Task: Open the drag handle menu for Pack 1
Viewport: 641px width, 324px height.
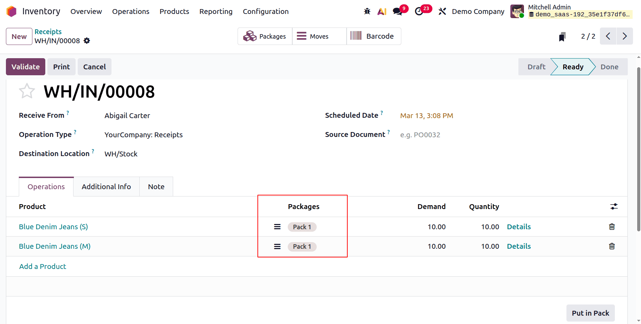Action: 277,226
